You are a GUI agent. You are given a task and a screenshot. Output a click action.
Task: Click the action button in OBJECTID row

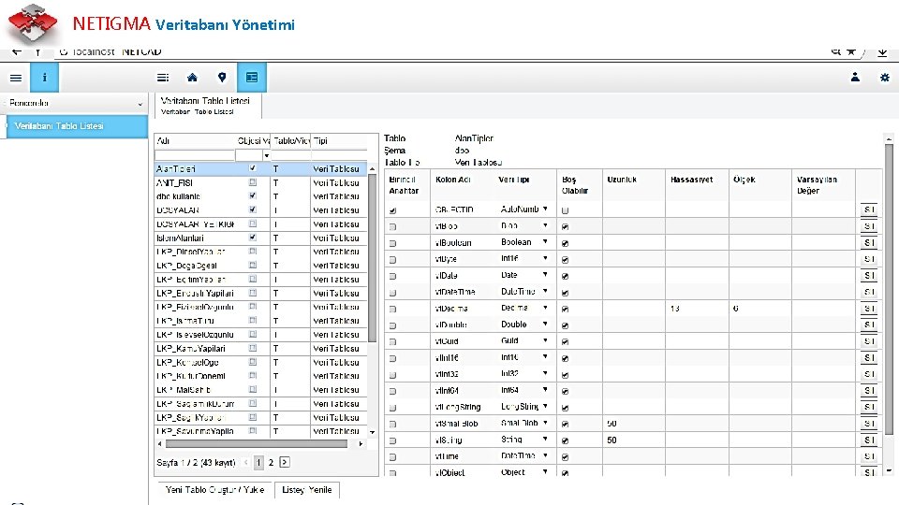coord(869,209)
